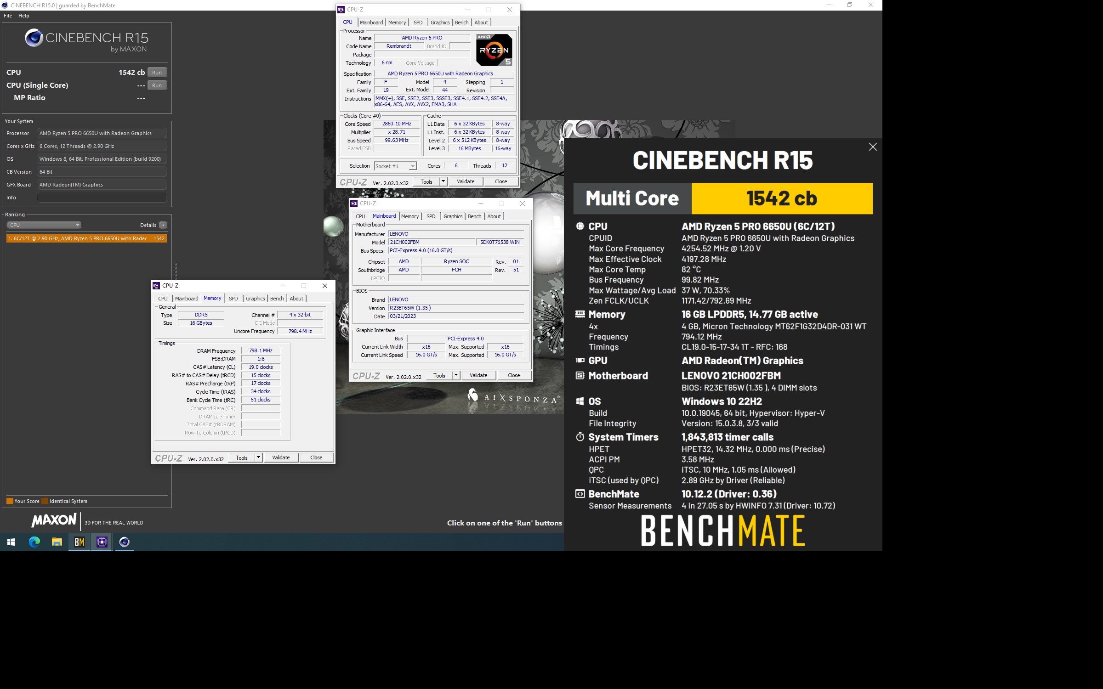Select the 6C/12T ranking entry
This screenshot has height=689, width=1103.
pos(86,238)
